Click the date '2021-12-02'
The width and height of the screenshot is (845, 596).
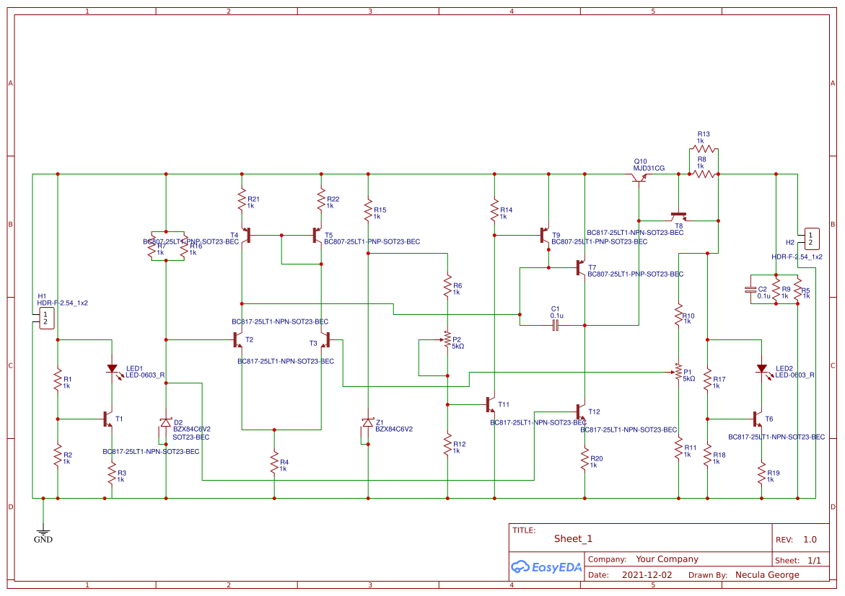[647, 574]
